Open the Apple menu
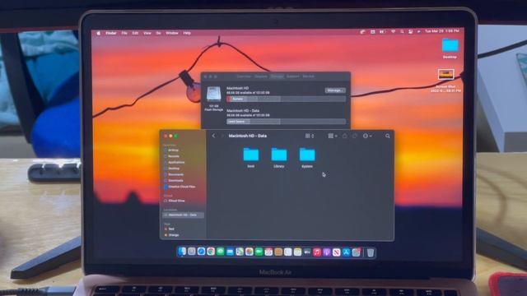This screenshot has height=296, width=527. point(99,33)
